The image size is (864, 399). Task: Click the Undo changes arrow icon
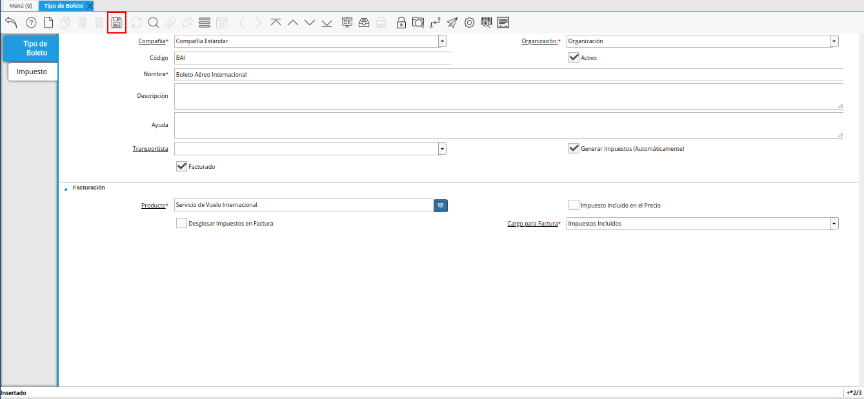tap(11, 23)
